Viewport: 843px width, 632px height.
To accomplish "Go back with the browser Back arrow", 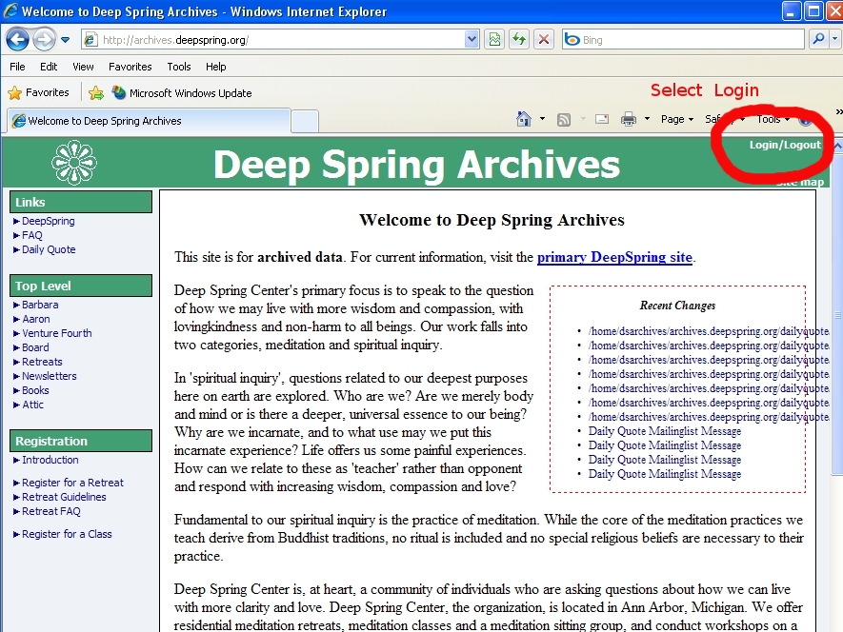I will pos(18,39).
